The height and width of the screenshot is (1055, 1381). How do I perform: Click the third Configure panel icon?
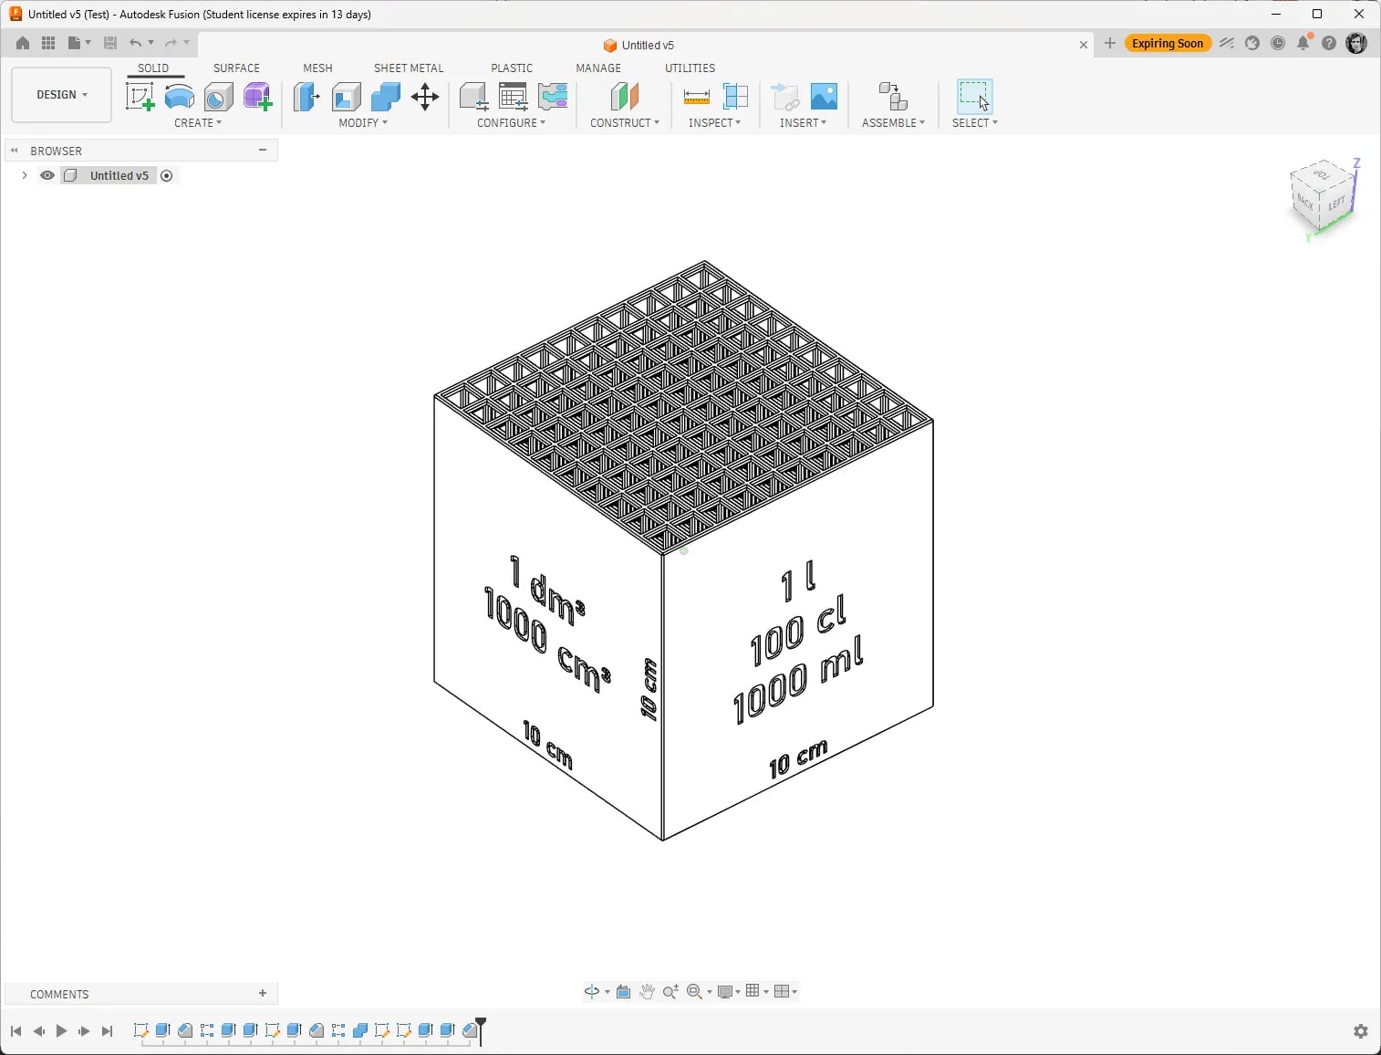(553, 96)
